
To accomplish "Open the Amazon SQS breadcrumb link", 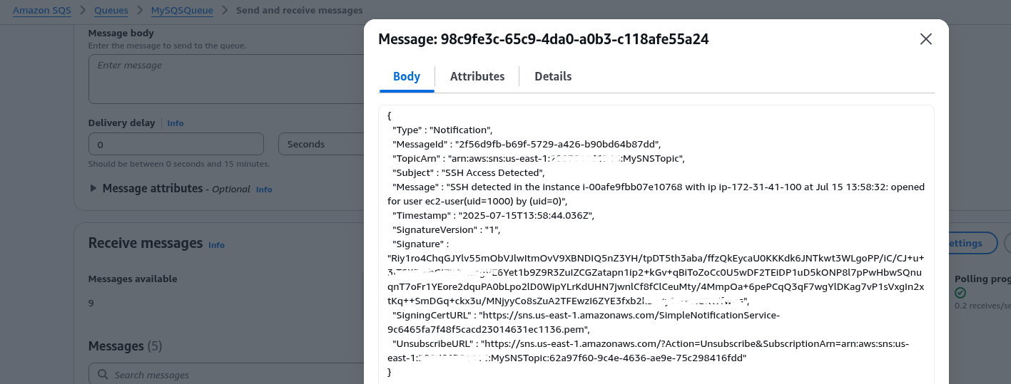I will point(41,10).
